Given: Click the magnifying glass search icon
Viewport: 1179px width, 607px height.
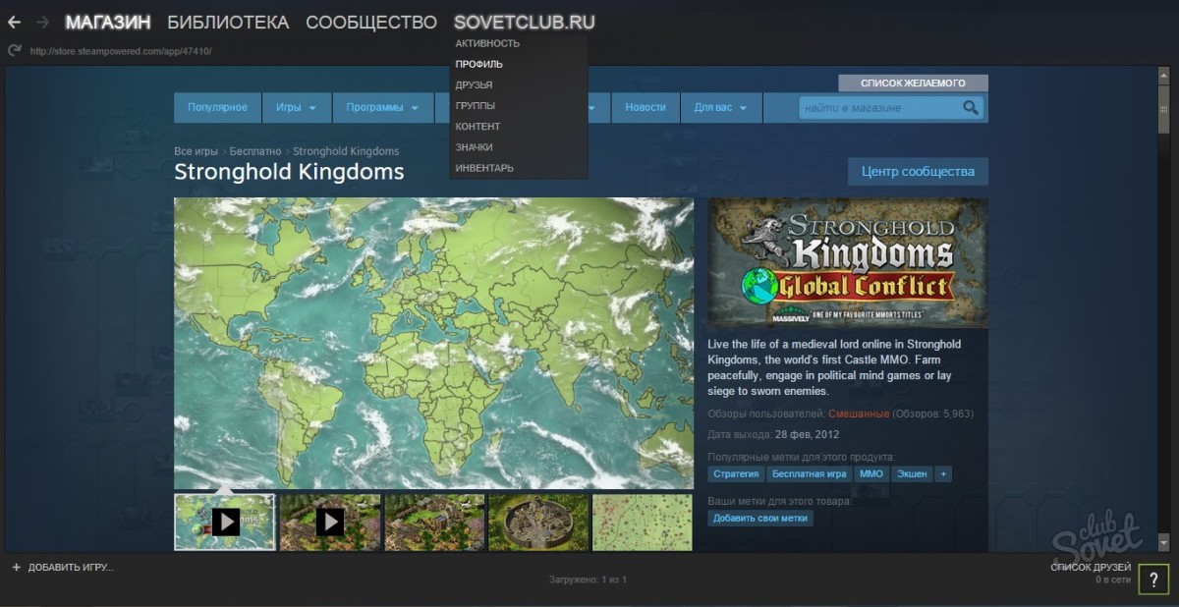Looking at the screenshot, I should pos(970,108).
